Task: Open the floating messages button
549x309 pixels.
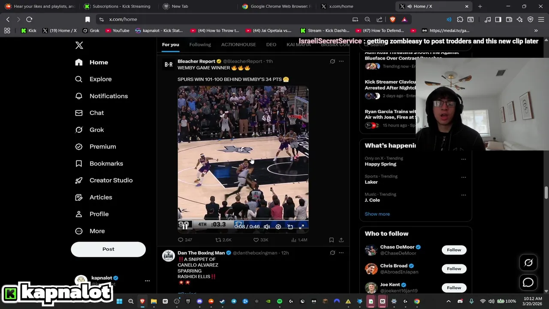Action: pyautogui.click(x=528, y=282)
